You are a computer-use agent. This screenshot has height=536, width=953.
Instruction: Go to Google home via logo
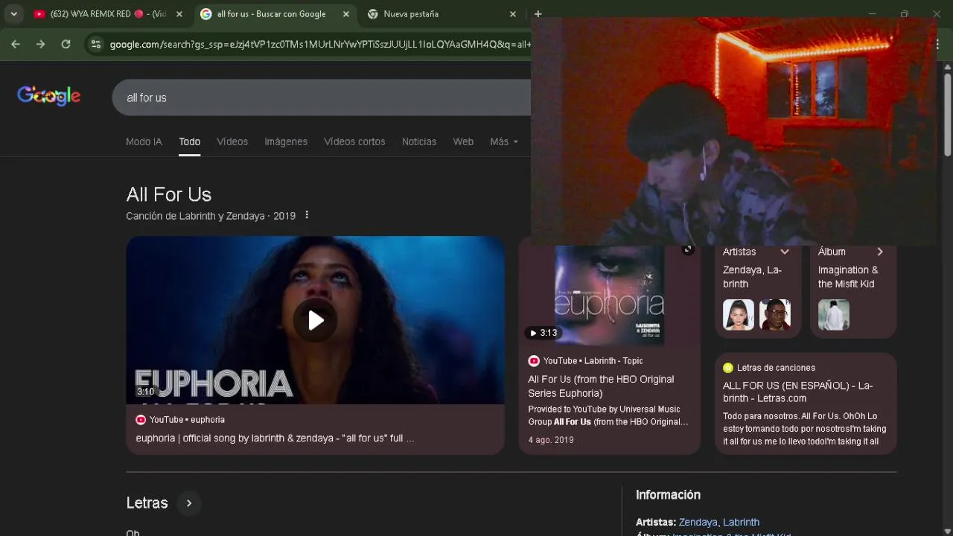(x=49, y=97)
